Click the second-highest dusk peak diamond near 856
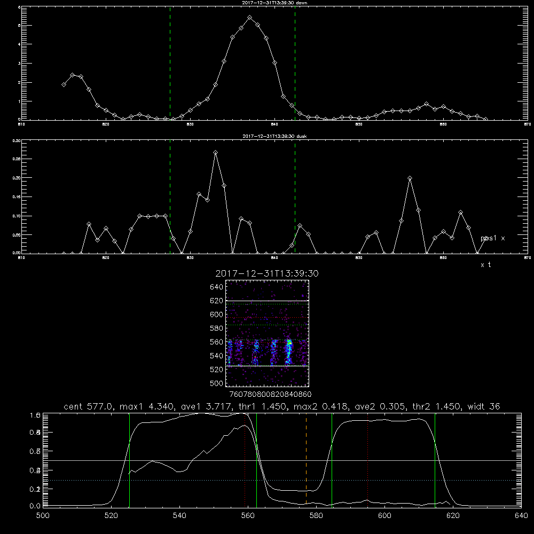Viewport: 534px width, 534px height. (410, 178)
